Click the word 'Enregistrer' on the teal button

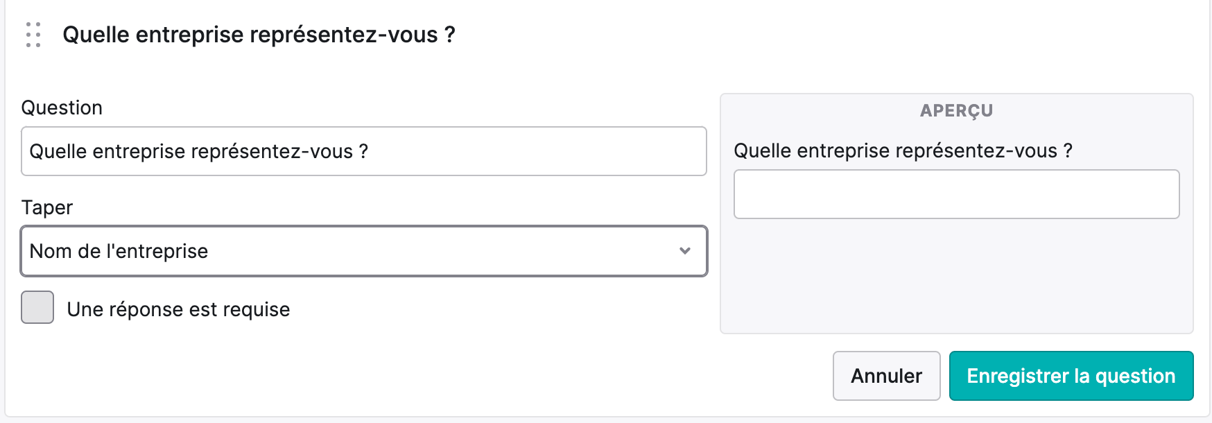[x=1018, y=376]
